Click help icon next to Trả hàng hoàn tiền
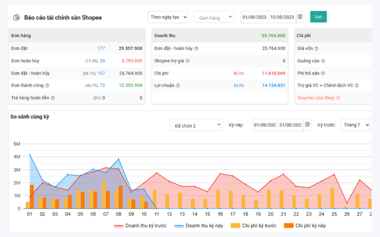380x237 pixels. [53, 98]
